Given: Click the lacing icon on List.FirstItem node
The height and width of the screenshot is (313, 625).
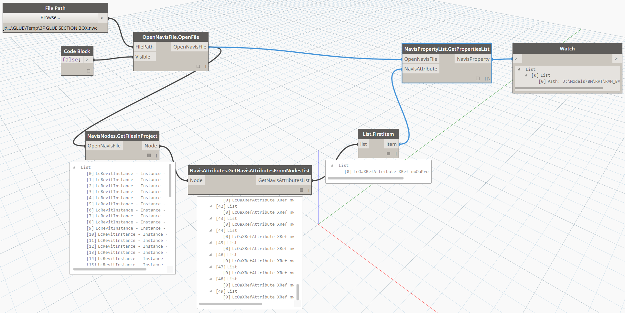Looking at the screenshot, I should pyautogui.click(x=396, y=154).
